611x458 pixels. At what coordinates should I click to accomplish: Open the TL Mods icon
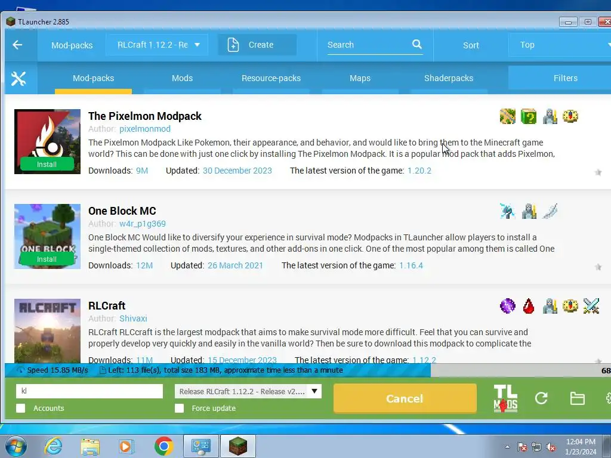(x=505, y=398)
